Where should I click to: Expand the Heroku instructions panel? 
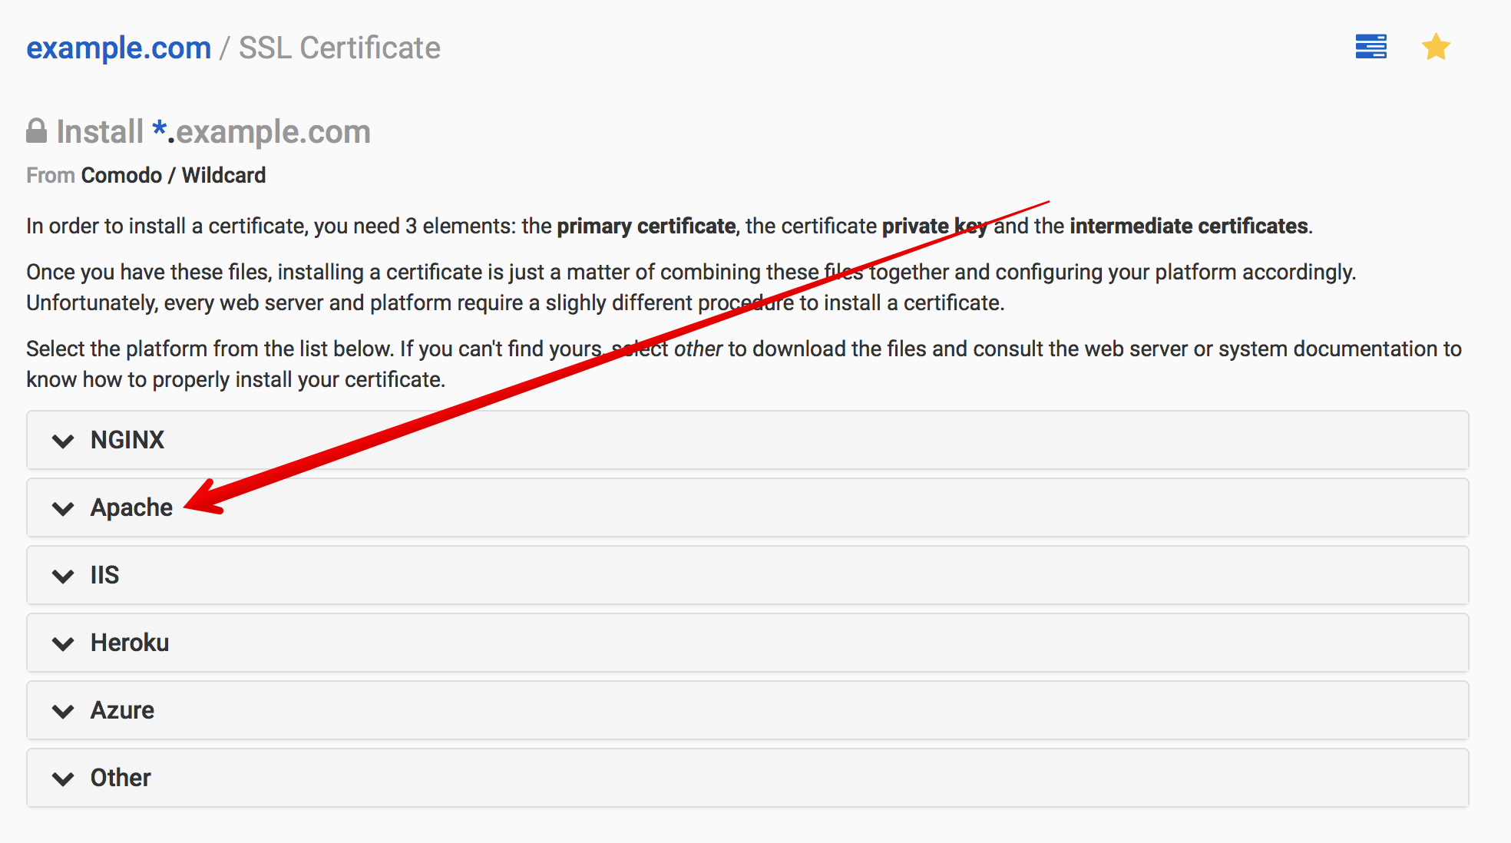(747, 643)
